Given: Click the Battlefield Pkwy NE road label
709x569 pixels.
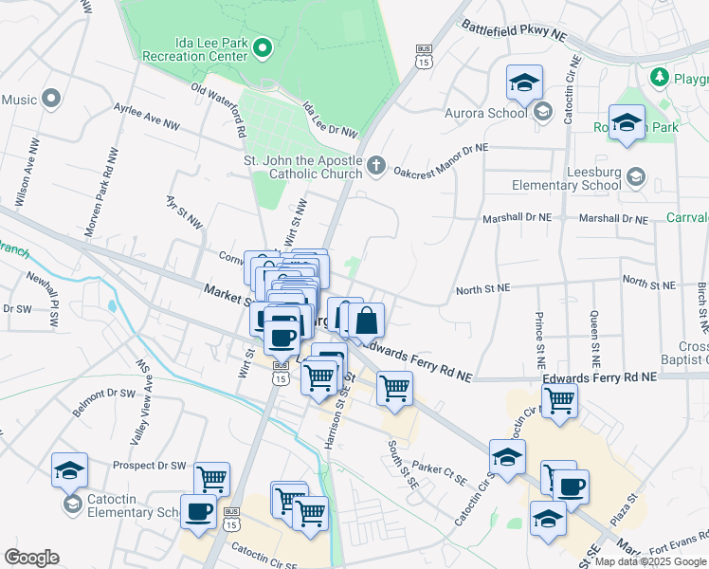Looking at the screenshot, I should tap(514, 30).
